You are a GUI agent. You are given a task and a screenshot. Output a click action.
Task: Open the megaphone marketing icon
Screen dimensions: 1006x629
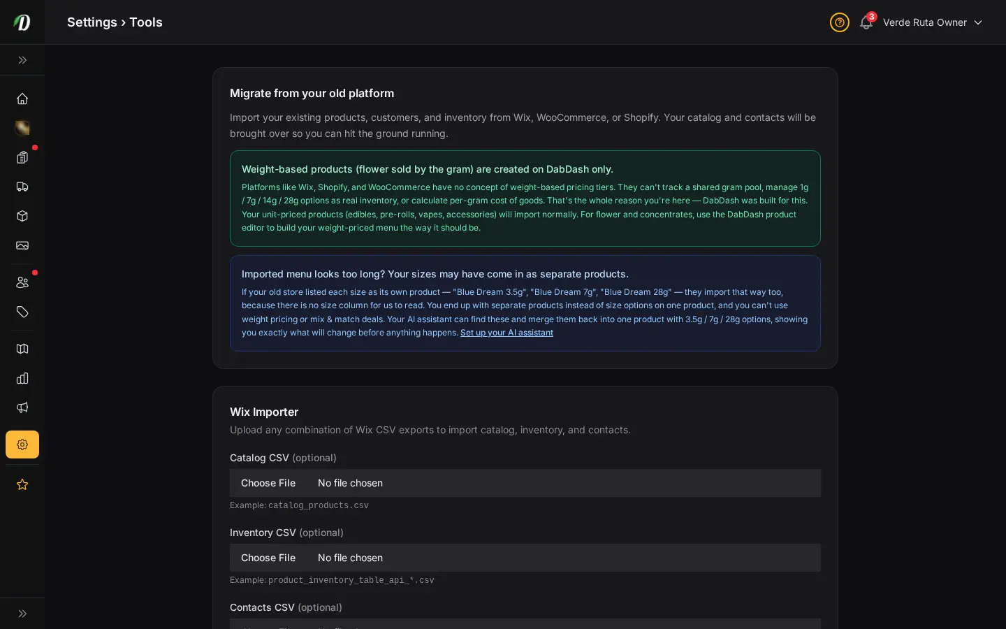(x=22, y=407)
